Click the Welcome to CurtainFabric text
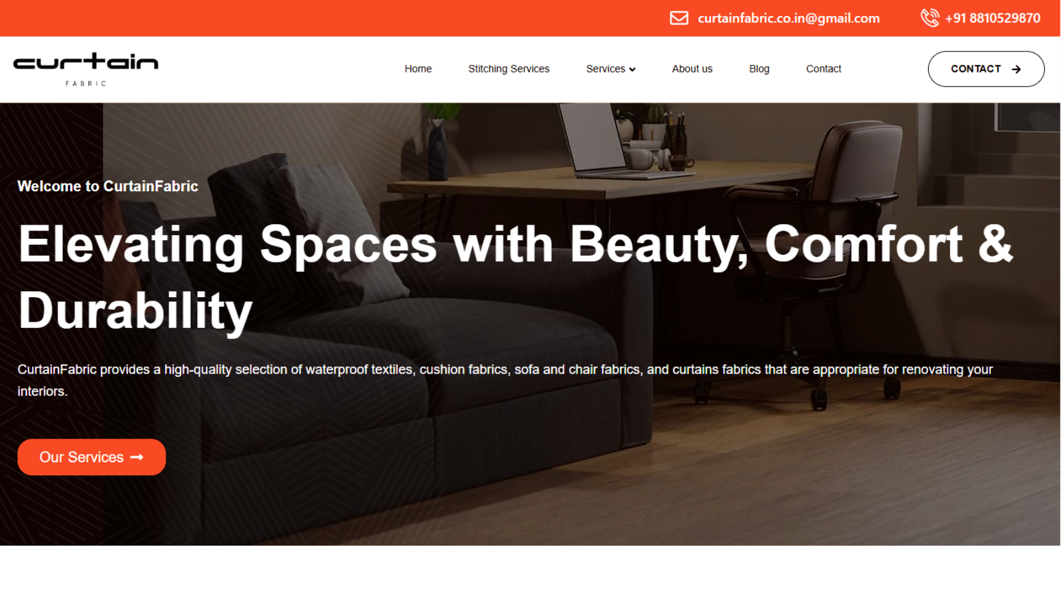 tap(108, 186)
